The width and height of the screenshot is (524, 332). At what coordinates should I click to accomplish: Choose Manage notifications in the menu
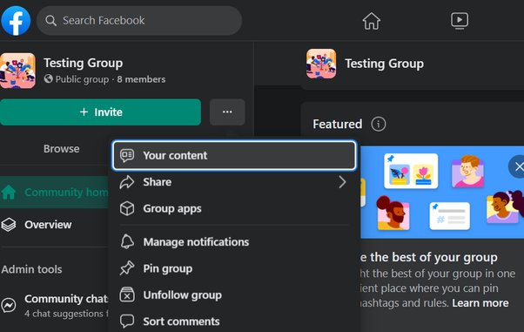tap(234, 241)
